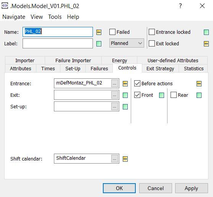Image resolution: width=213 pixels, height=197 pixels.
Task: Toggle yellow inheritance icon beside Before actions
Action: (199, 84)
